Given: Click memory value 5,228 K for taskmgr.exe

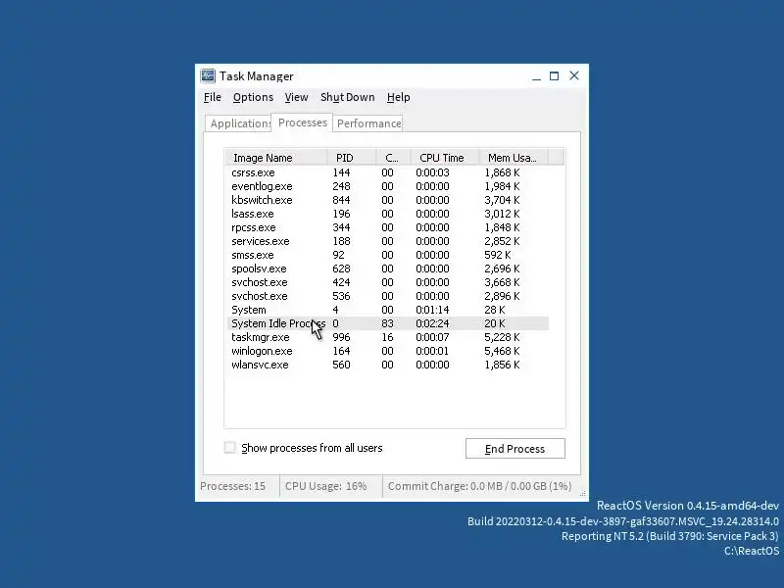Looking at the screenshot, I should (x=502, y=337).
